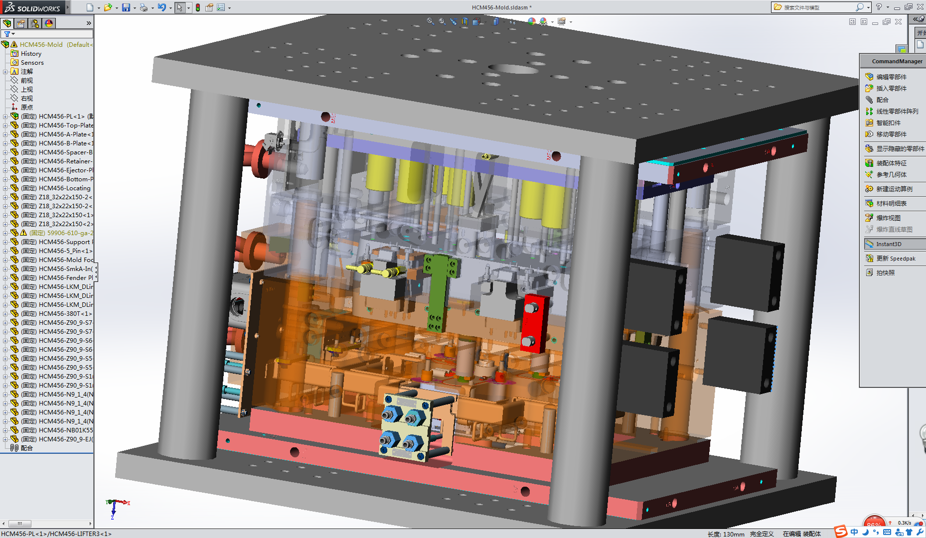Toggle Chinese/English input mode 中
This screenshot has width=926, height=538.
(854, 532)
